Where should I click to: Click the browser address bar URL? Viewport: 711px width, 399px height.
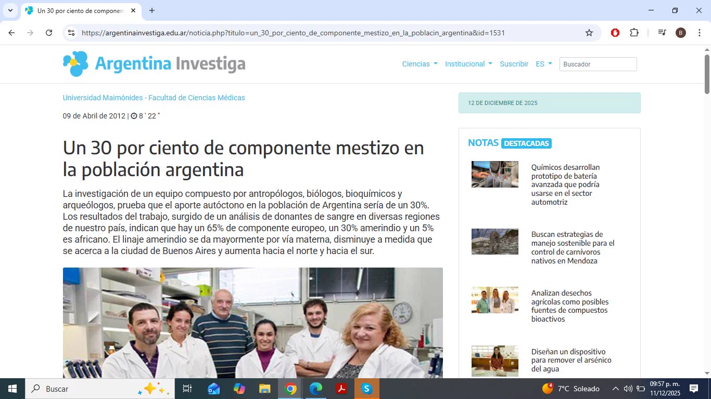tap(293, 33)
